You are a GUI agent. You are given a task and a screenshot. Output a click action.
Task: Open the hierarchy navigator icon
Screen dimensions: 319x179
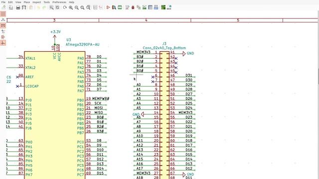click(x=95, y=7)
